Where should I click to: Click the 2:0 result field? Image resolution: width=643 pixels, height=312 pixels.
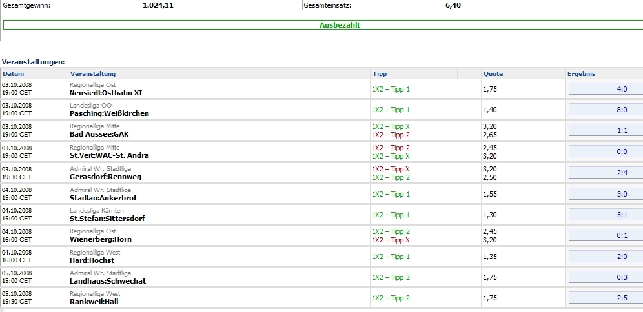[606, 257]
